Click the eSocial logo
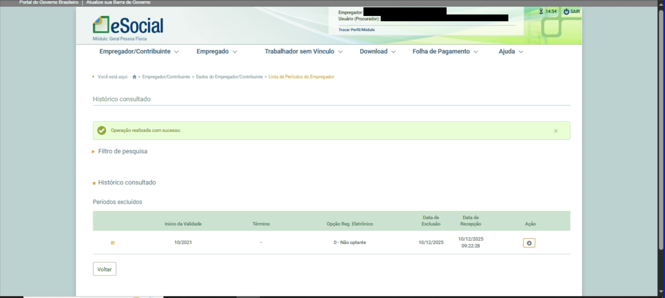The image size is (665, 298). 128,25
